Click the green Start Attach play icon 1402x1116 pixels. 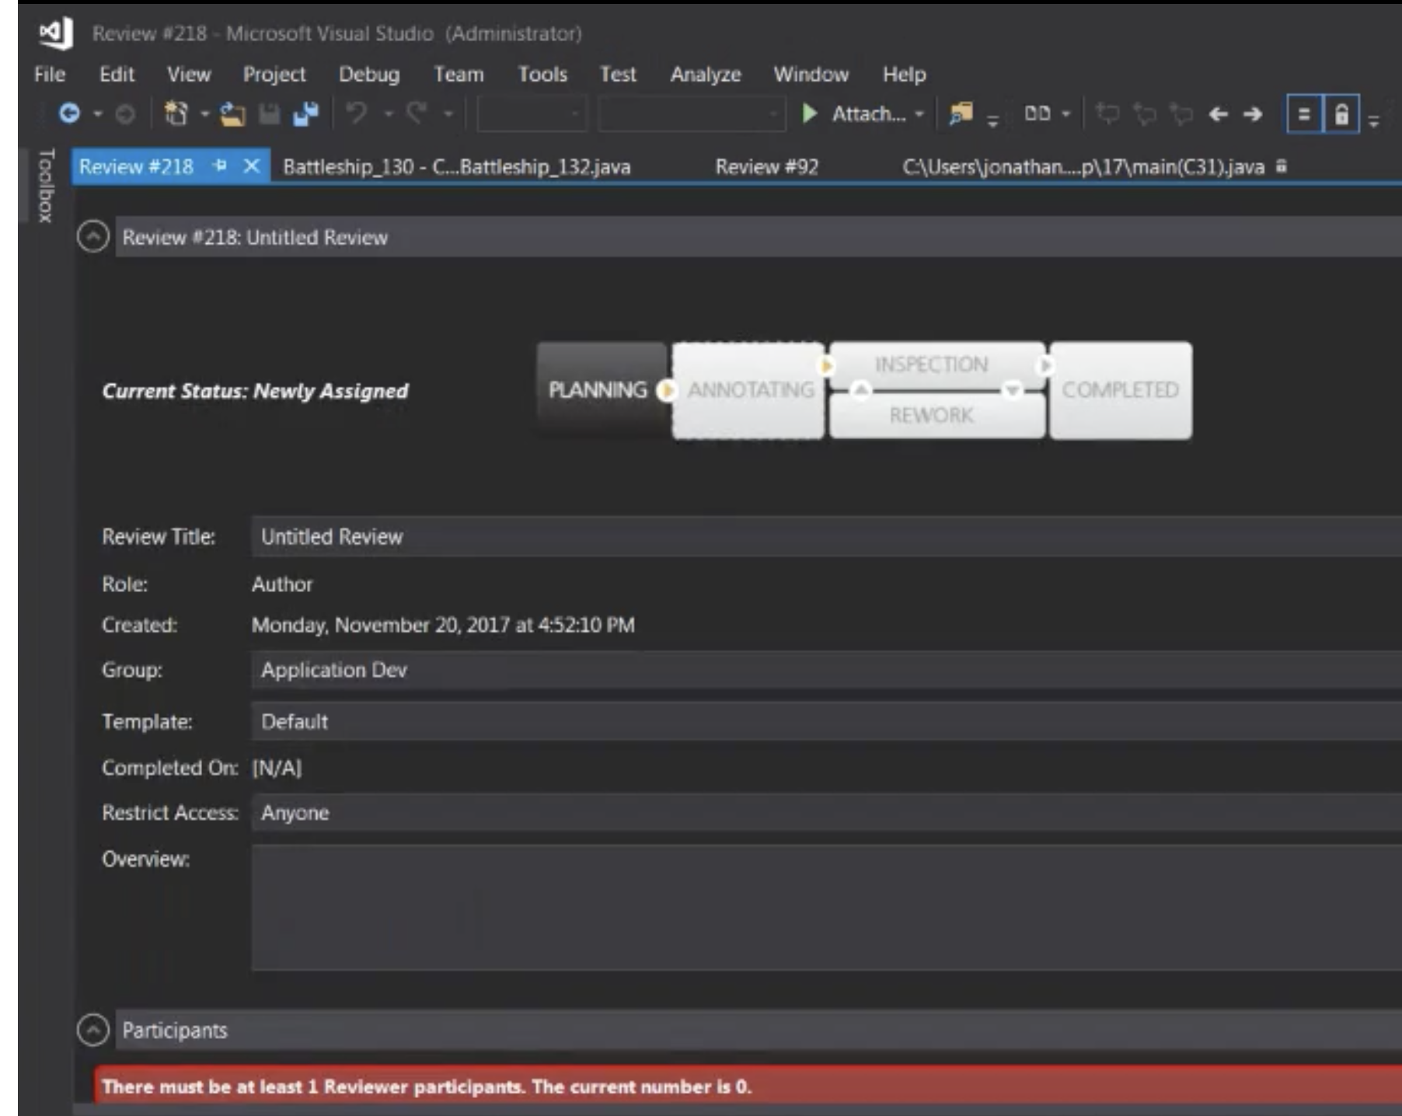pos(810,113)
